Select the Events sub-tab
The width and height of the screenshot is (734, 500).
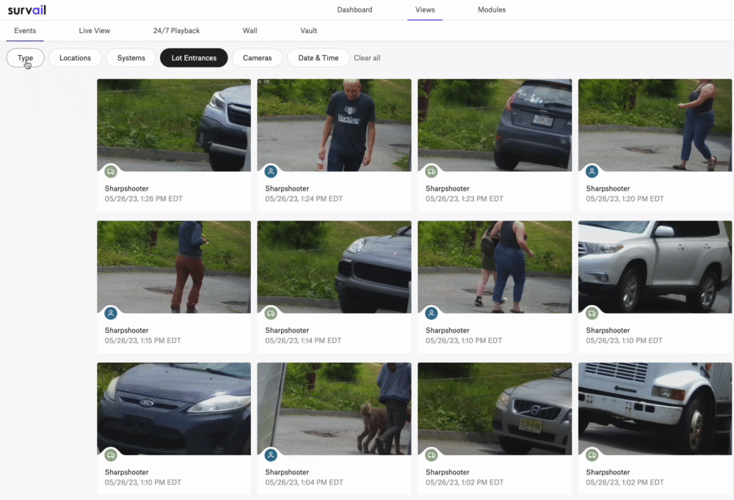(25, 31)
